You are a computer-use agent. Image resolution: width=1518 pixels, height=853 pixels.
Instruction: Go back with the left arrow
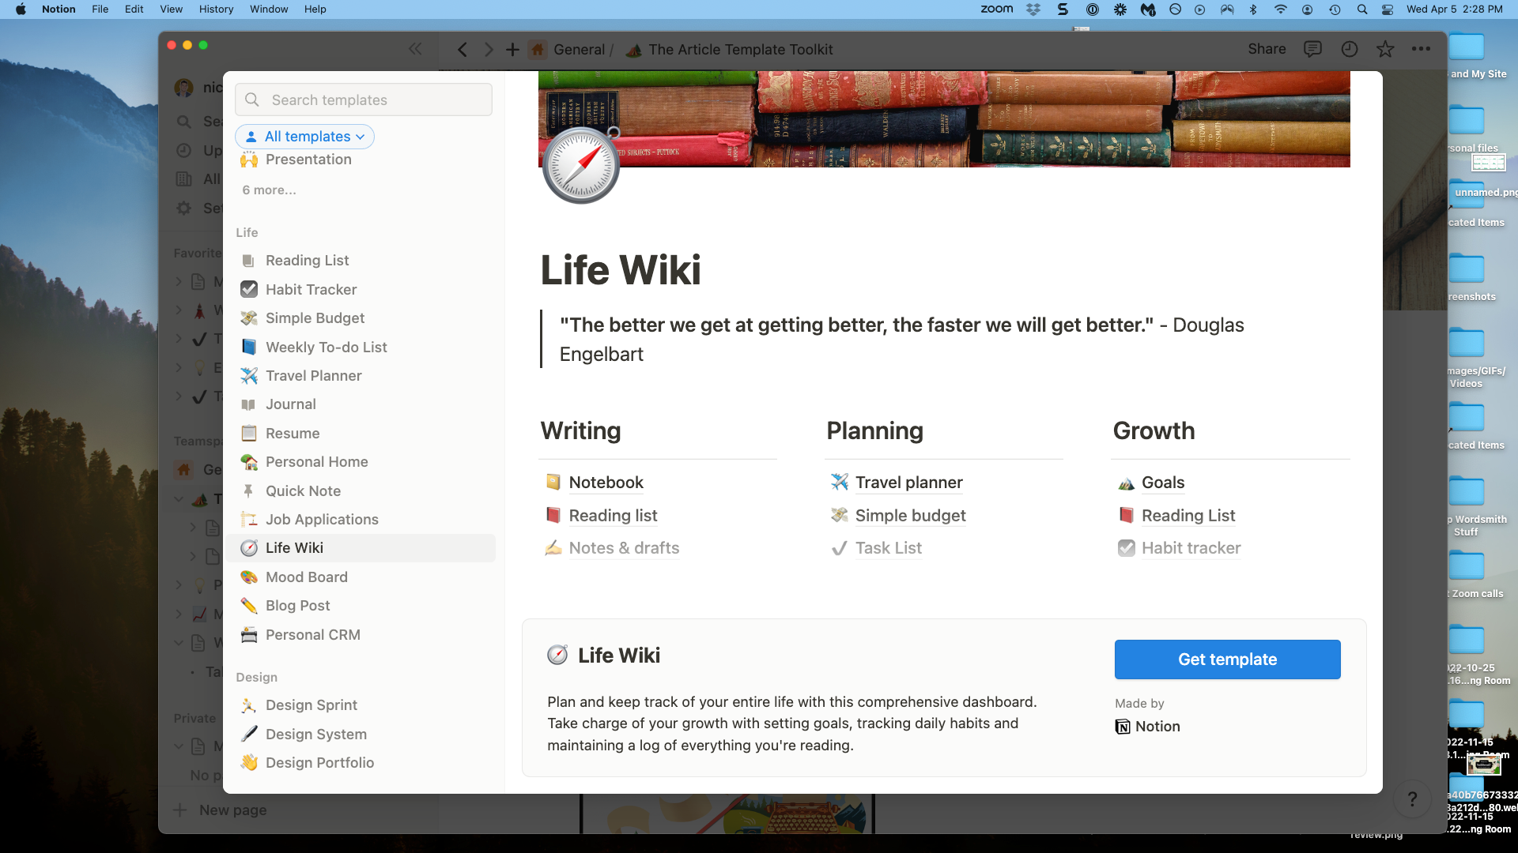click(x=463, y=50)
